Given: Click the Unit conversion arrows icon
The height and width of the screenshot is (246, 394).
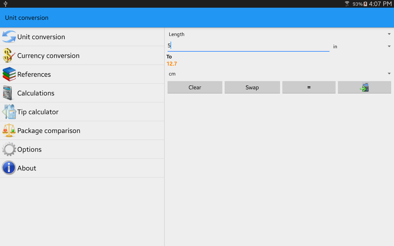Looking at the screenshot, I should 9,37.
